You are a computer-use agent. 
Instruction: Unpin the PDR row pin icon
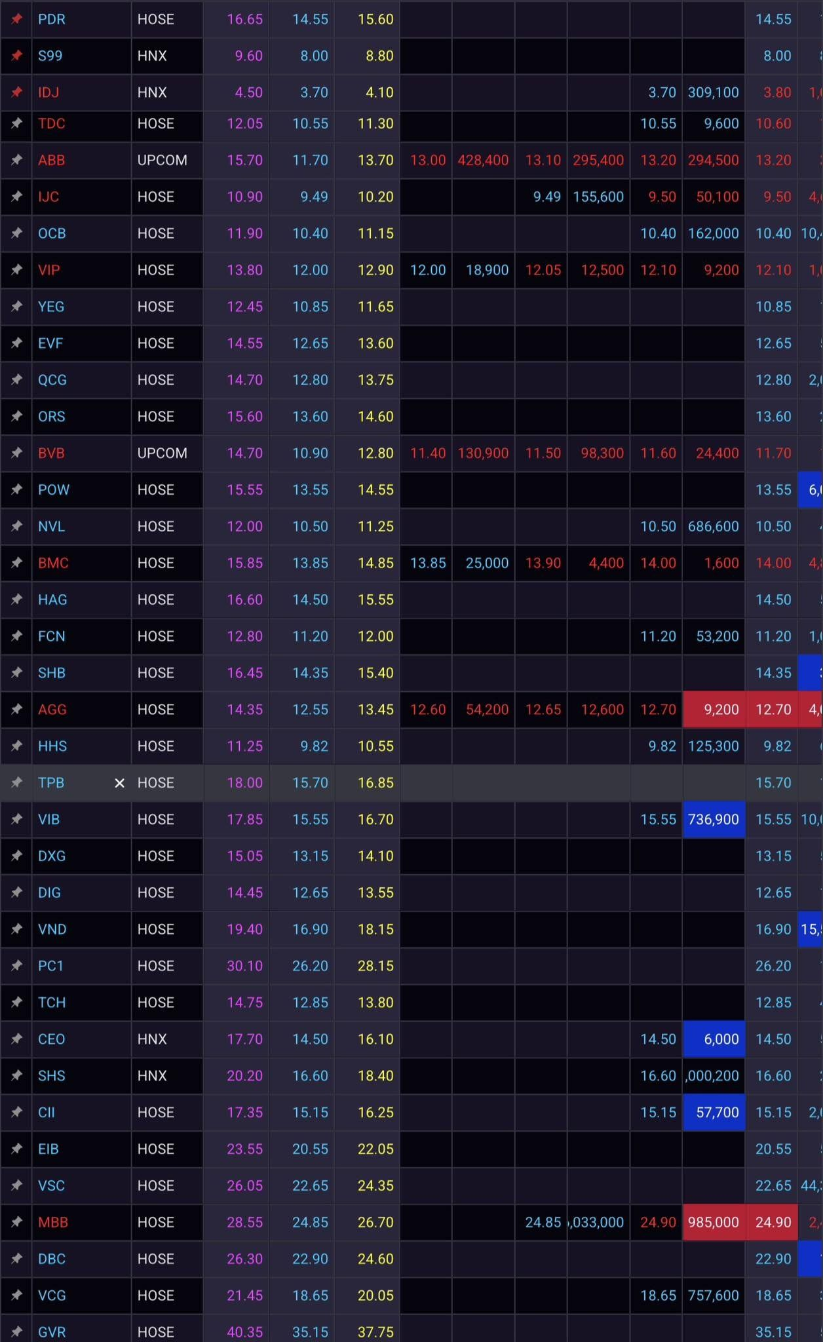click(x=16, y=19)
